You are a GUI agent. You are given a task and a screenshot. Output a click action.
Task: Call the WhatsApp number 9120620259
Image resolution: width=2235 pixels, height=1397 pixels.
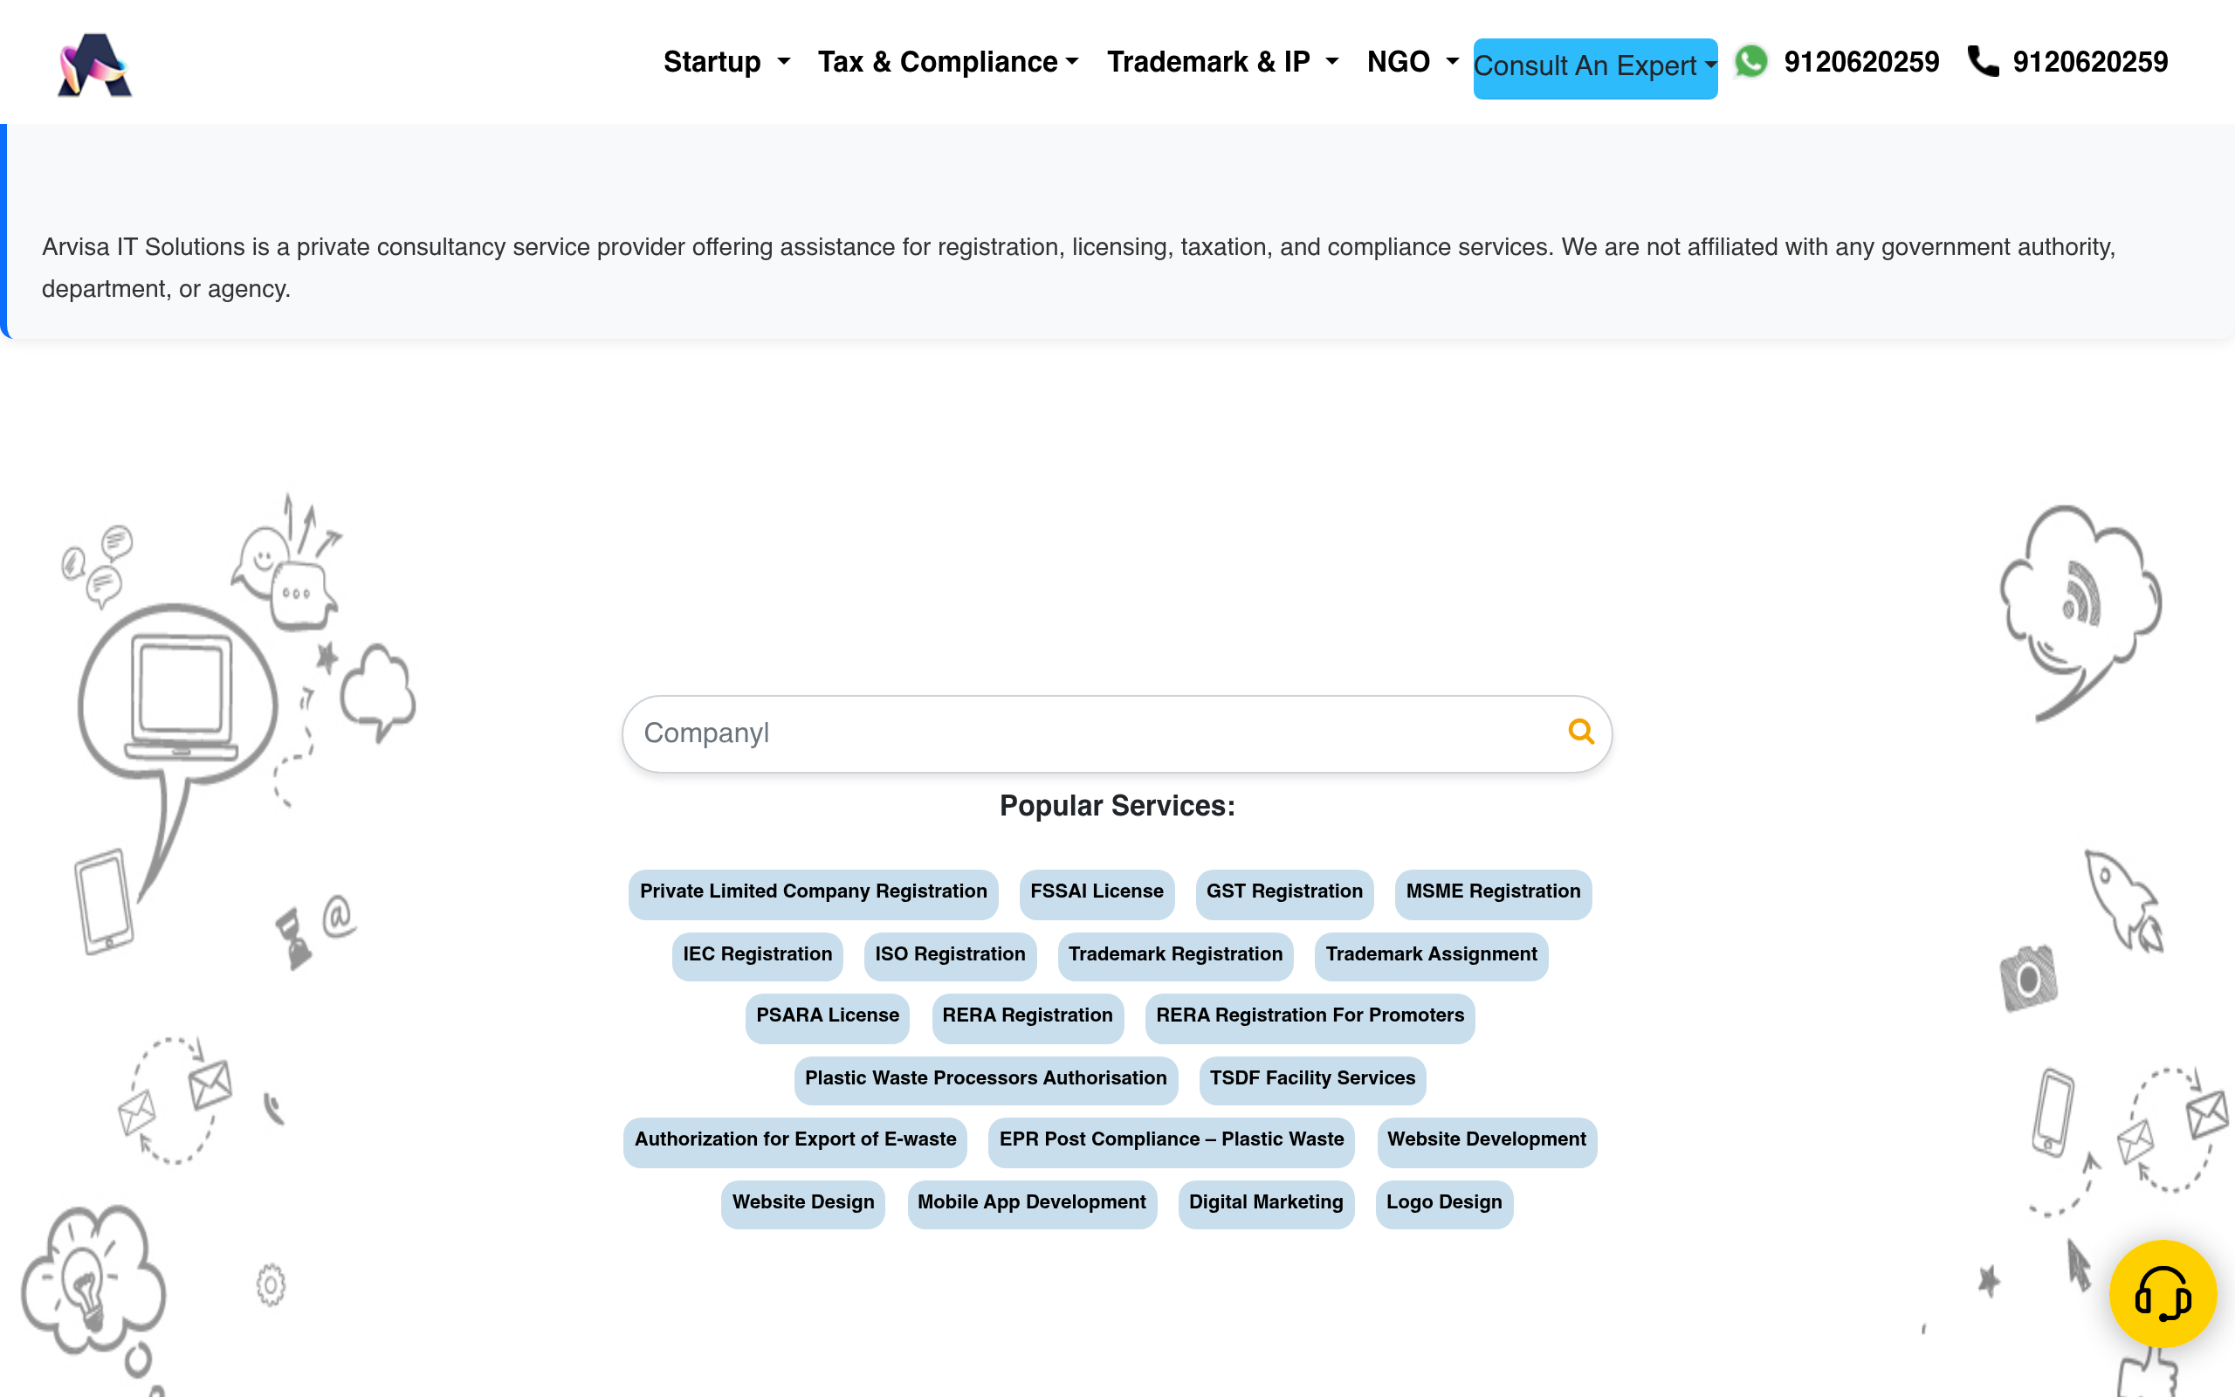pos(1861,62)
